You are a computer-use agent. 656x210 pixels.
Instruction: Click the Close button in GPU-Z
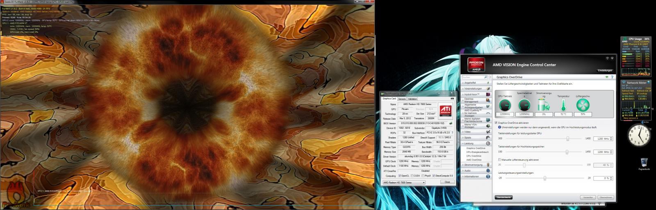[x=447, y=182]
